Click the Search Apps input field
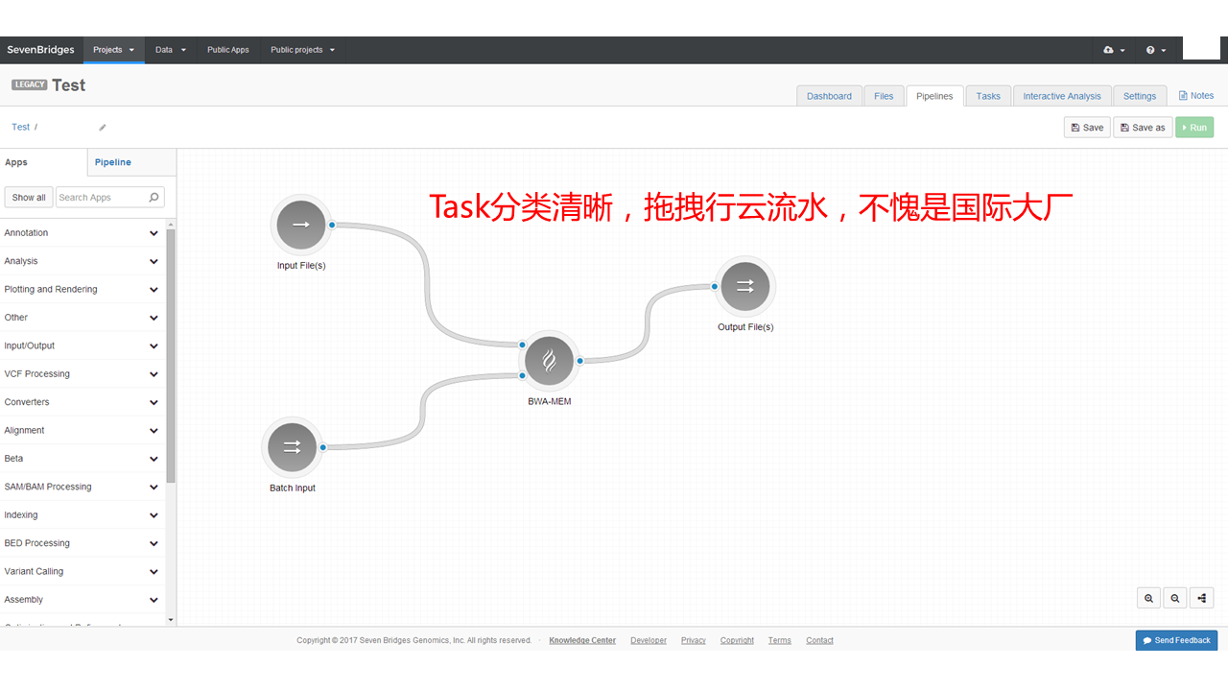 point(109,197)
